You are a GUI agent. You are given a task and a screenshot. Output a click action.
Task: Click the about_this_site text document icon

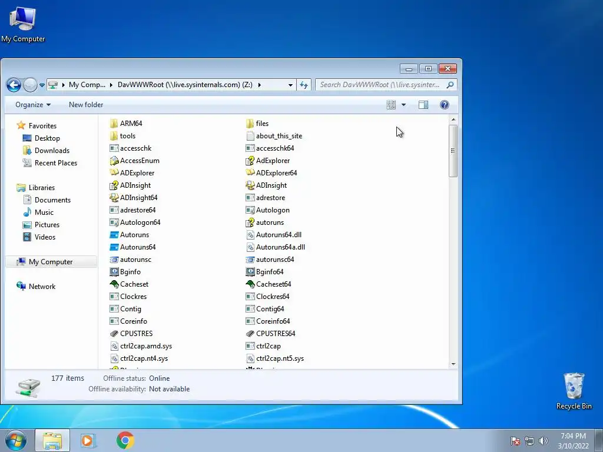(x=250, y=136)
